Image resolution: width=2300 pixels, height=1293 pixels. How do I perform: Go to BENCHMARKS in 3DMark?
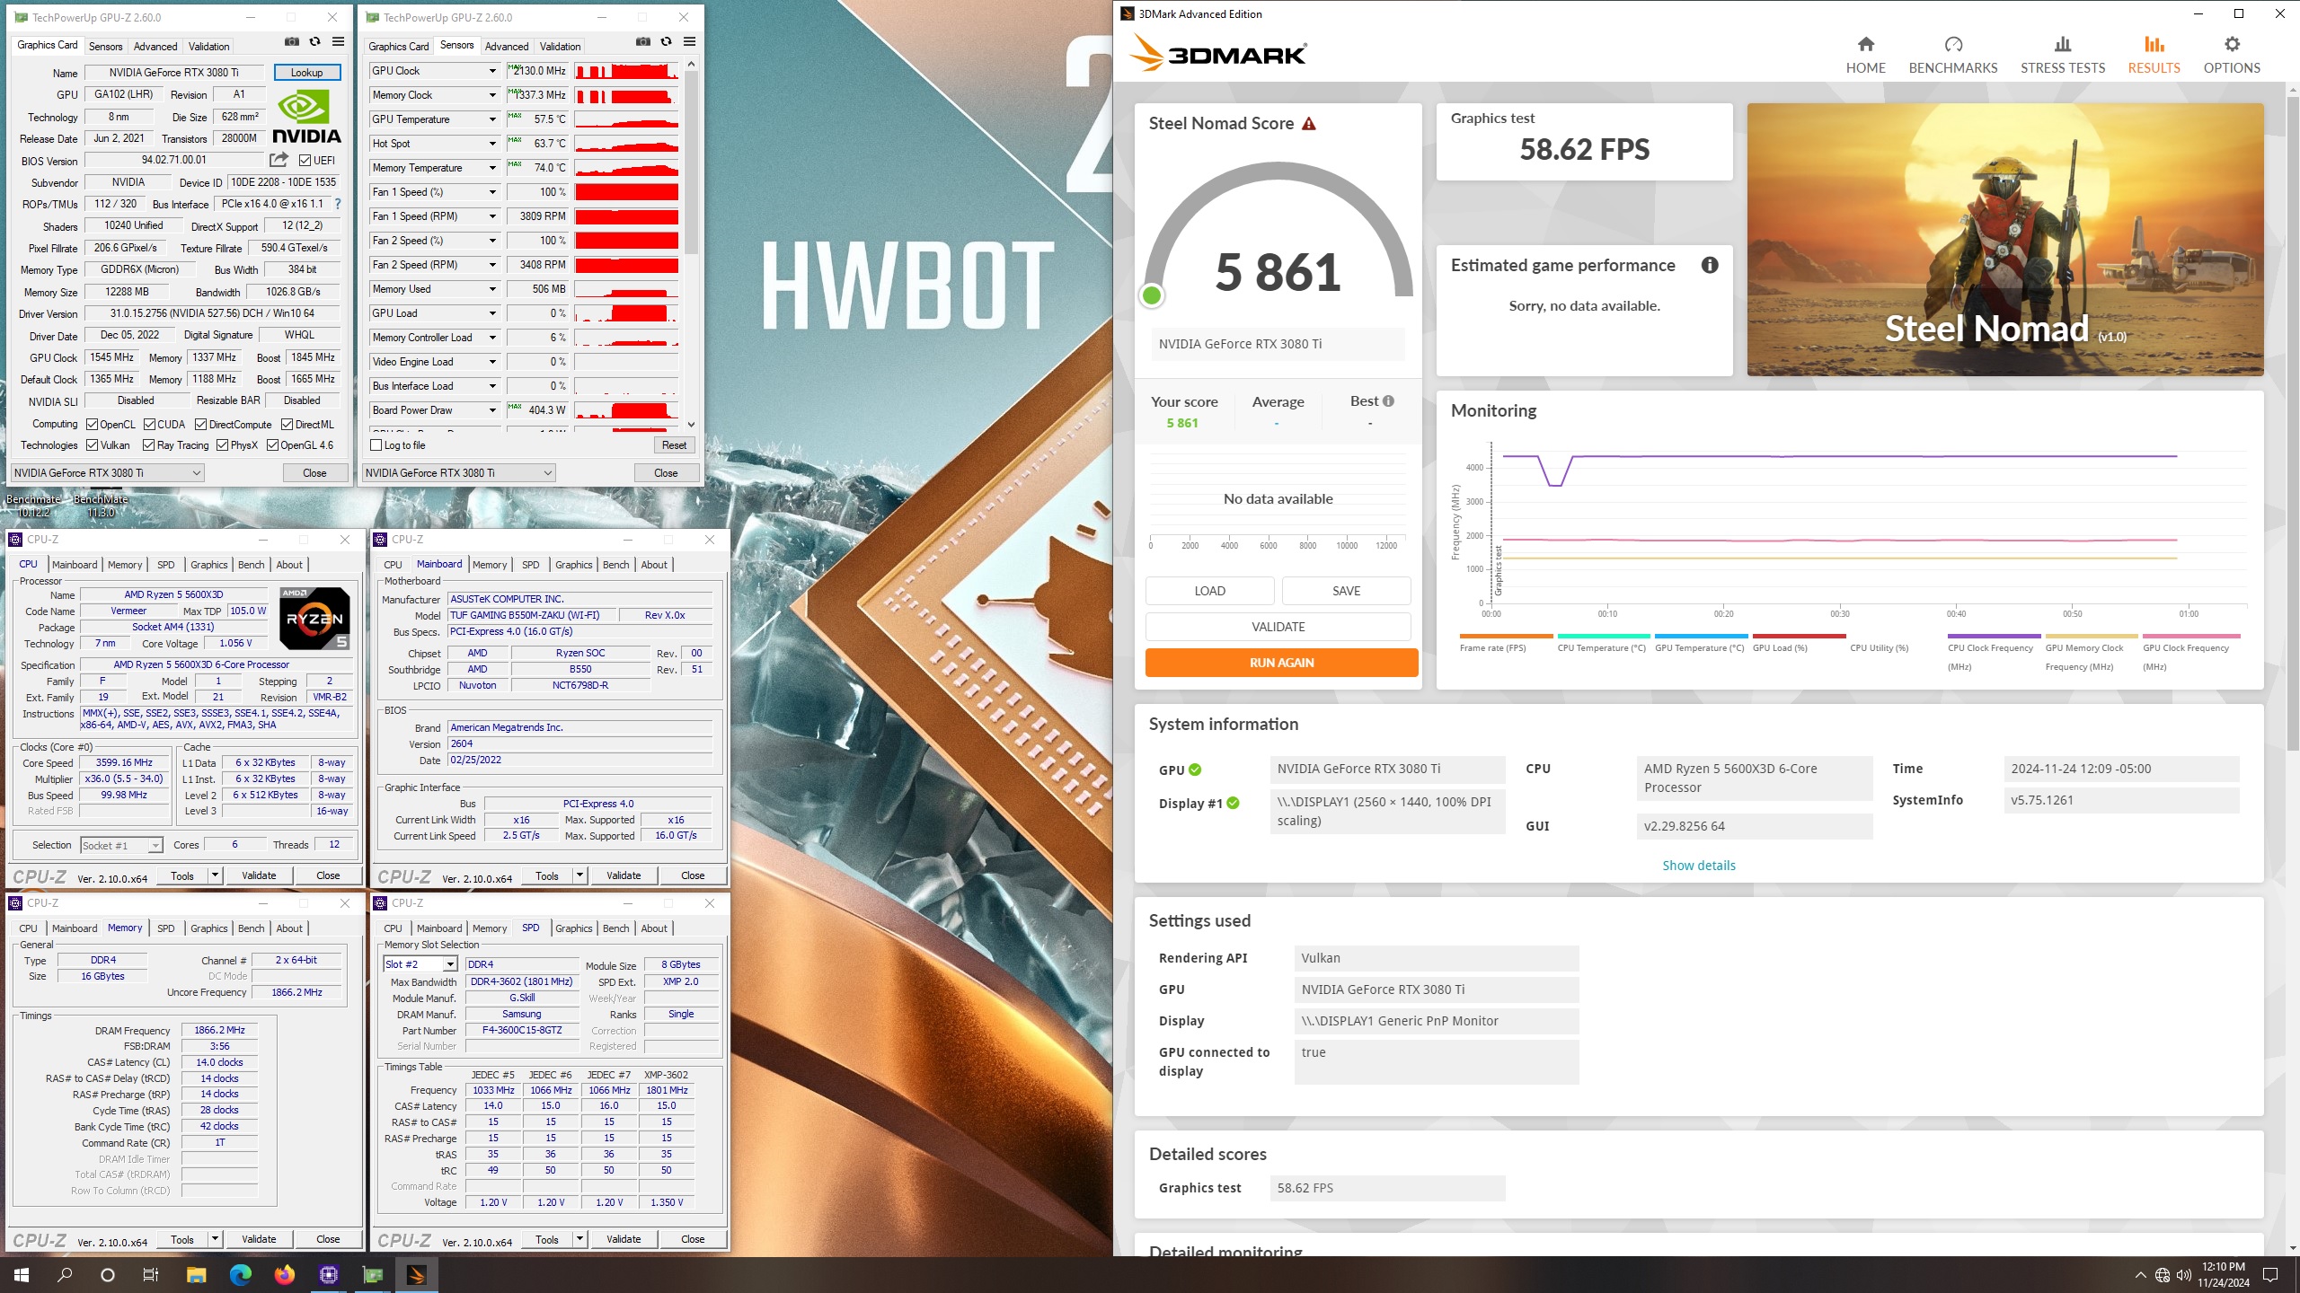[x=1952, y=55]
